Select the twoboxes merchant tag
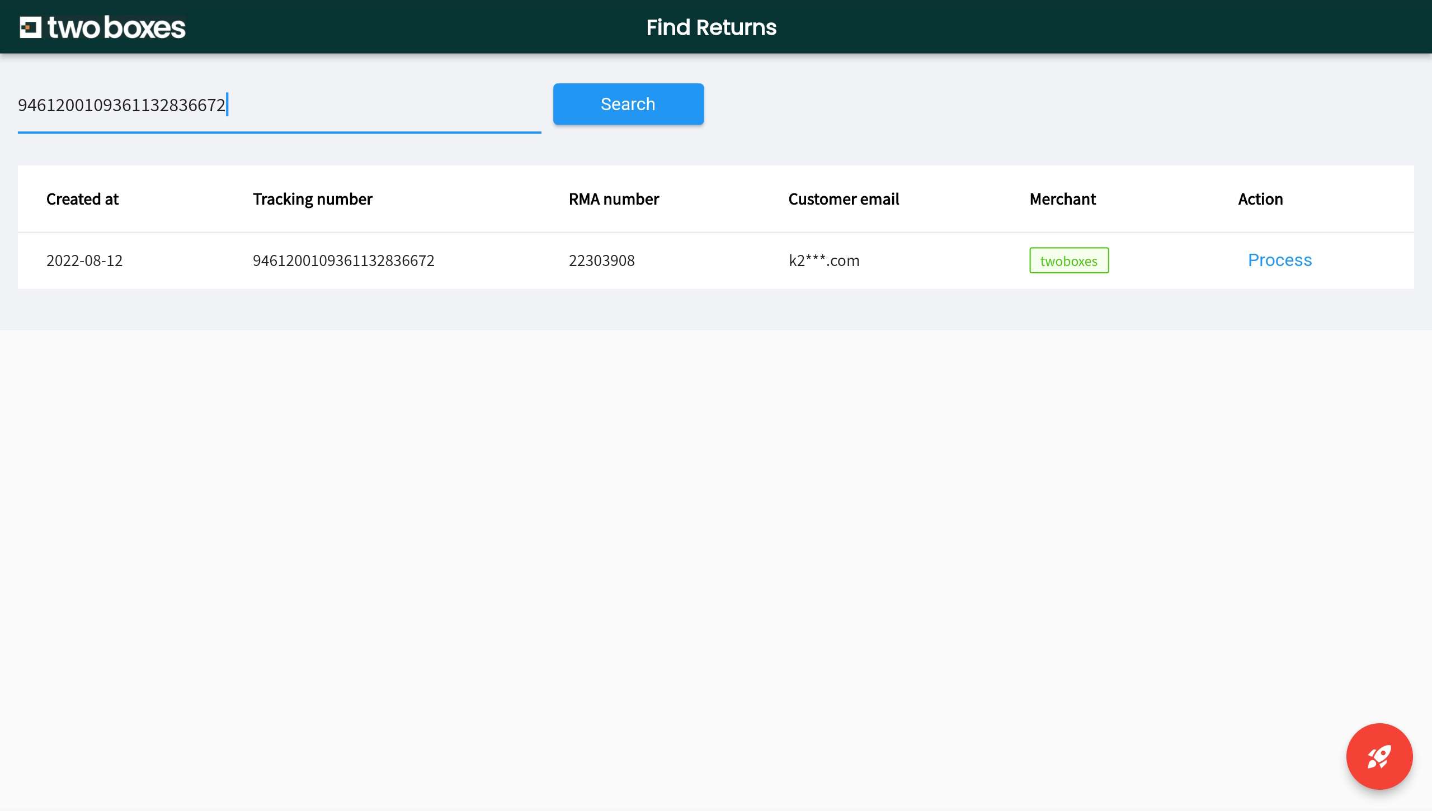Viewport: 1432px width, 811px height. tap(1068, 260)
